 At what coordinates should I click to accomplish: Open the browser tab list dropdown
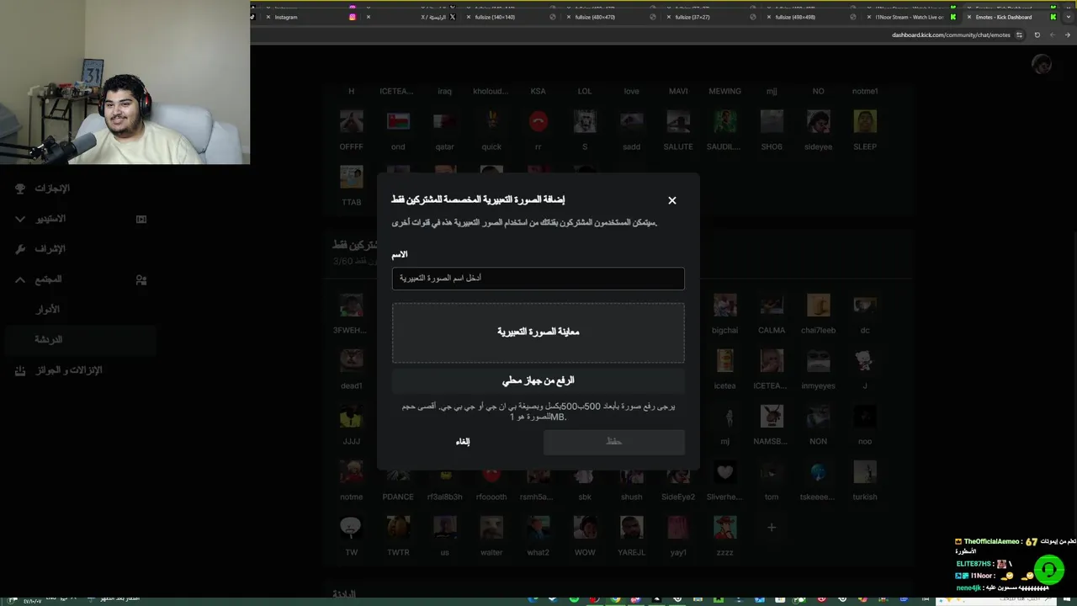[1070, 17]
